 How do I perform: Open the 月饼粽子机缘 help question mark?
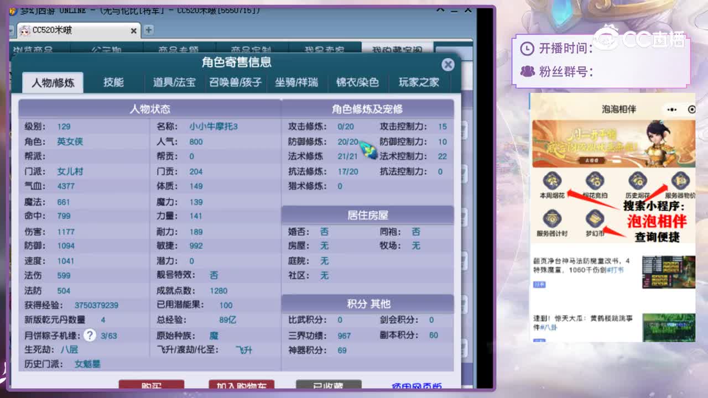90,335
